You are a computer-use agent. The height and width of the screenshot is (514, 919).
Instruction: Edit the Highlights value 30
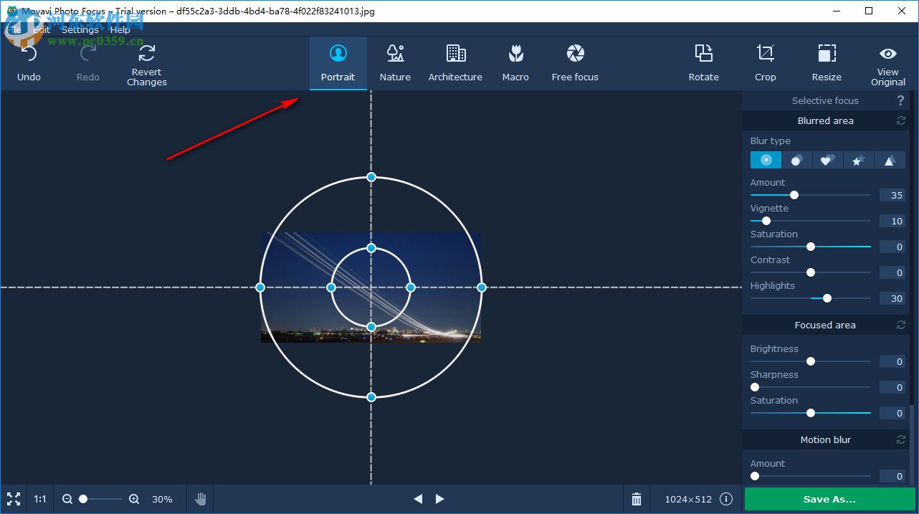[x=892, y=299]
